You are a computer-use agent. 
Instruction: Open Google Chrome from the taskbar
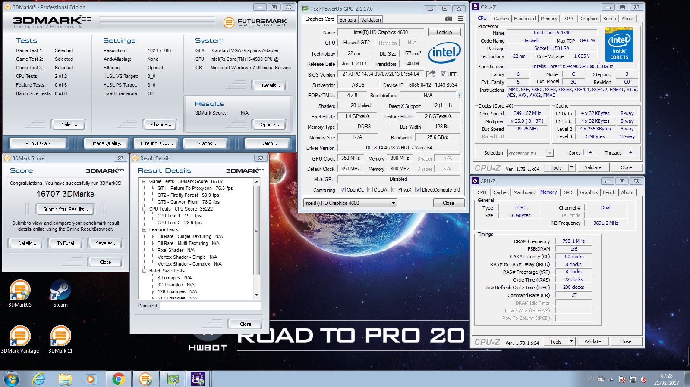[x=118, y=379]
